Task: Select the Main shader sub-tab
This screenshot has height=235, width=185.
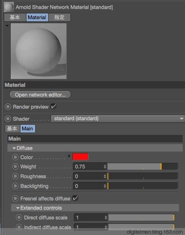Action: click(x=27, y=128)
